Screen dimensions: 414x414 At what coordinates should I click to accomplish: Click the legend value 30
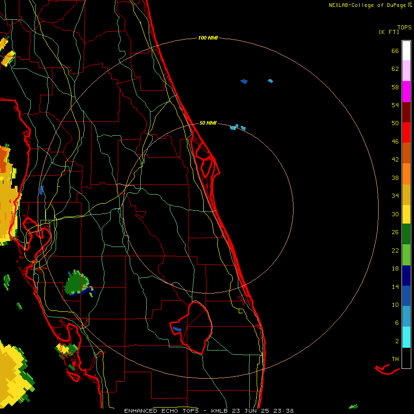(x=395, y=214)
